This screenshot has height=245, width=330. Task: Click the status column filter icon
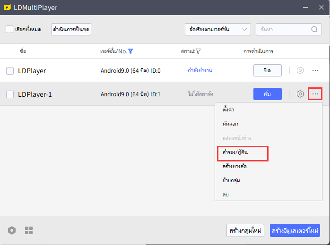coord(198,51)
